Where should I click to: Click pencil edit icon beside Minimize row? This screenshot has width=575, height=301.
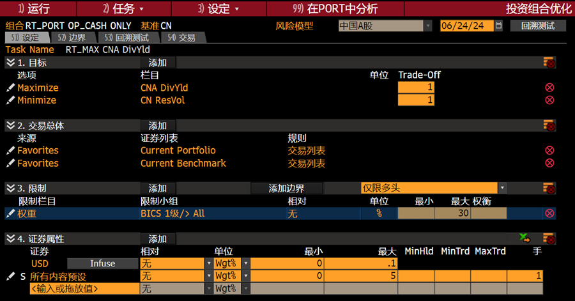10,100
